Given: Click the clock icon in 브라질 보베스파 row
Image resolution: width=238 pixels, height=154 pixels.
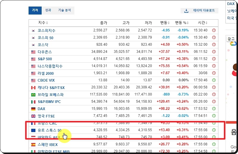Looking at the screenshot, I should [214, 94].
